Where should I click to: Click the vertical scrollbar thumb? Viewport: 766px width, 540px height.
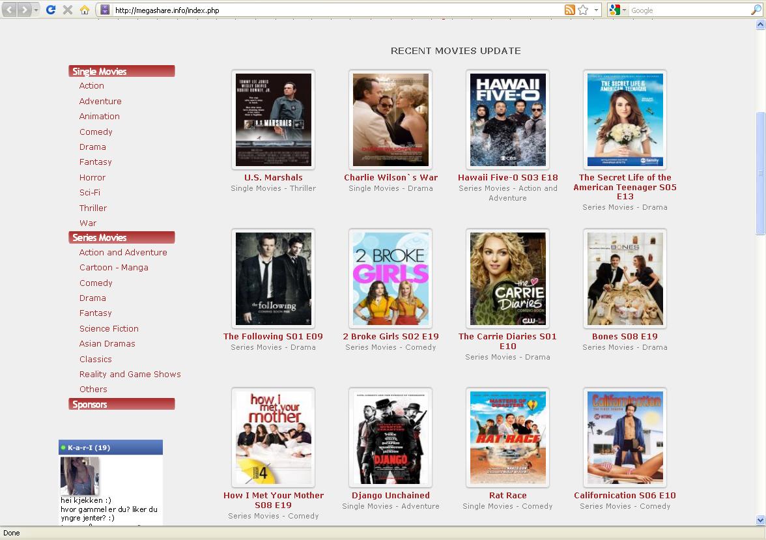coord(760,173)
